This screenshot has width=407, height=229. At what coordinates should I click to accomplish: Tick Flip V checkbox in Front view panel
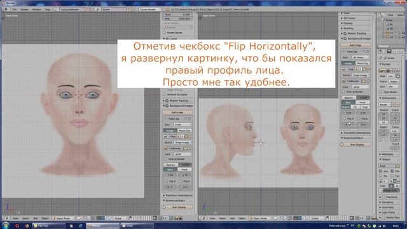point(181,181)
